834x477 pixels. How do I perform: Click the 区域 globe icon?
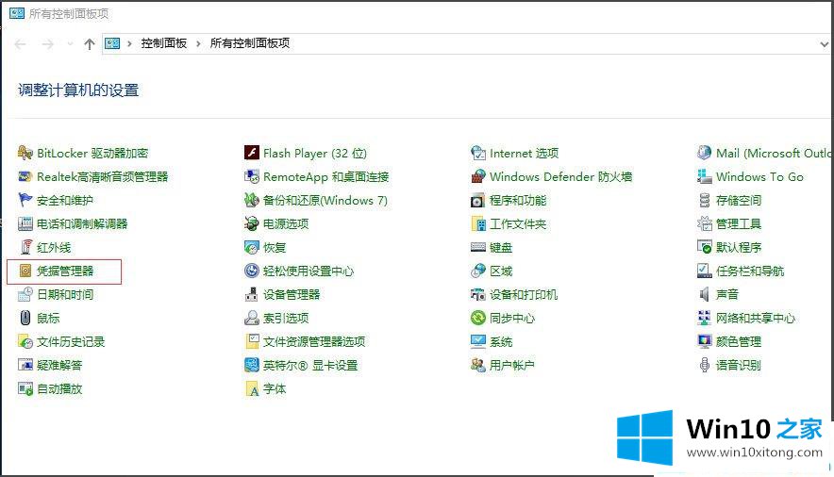click(478, 271)
